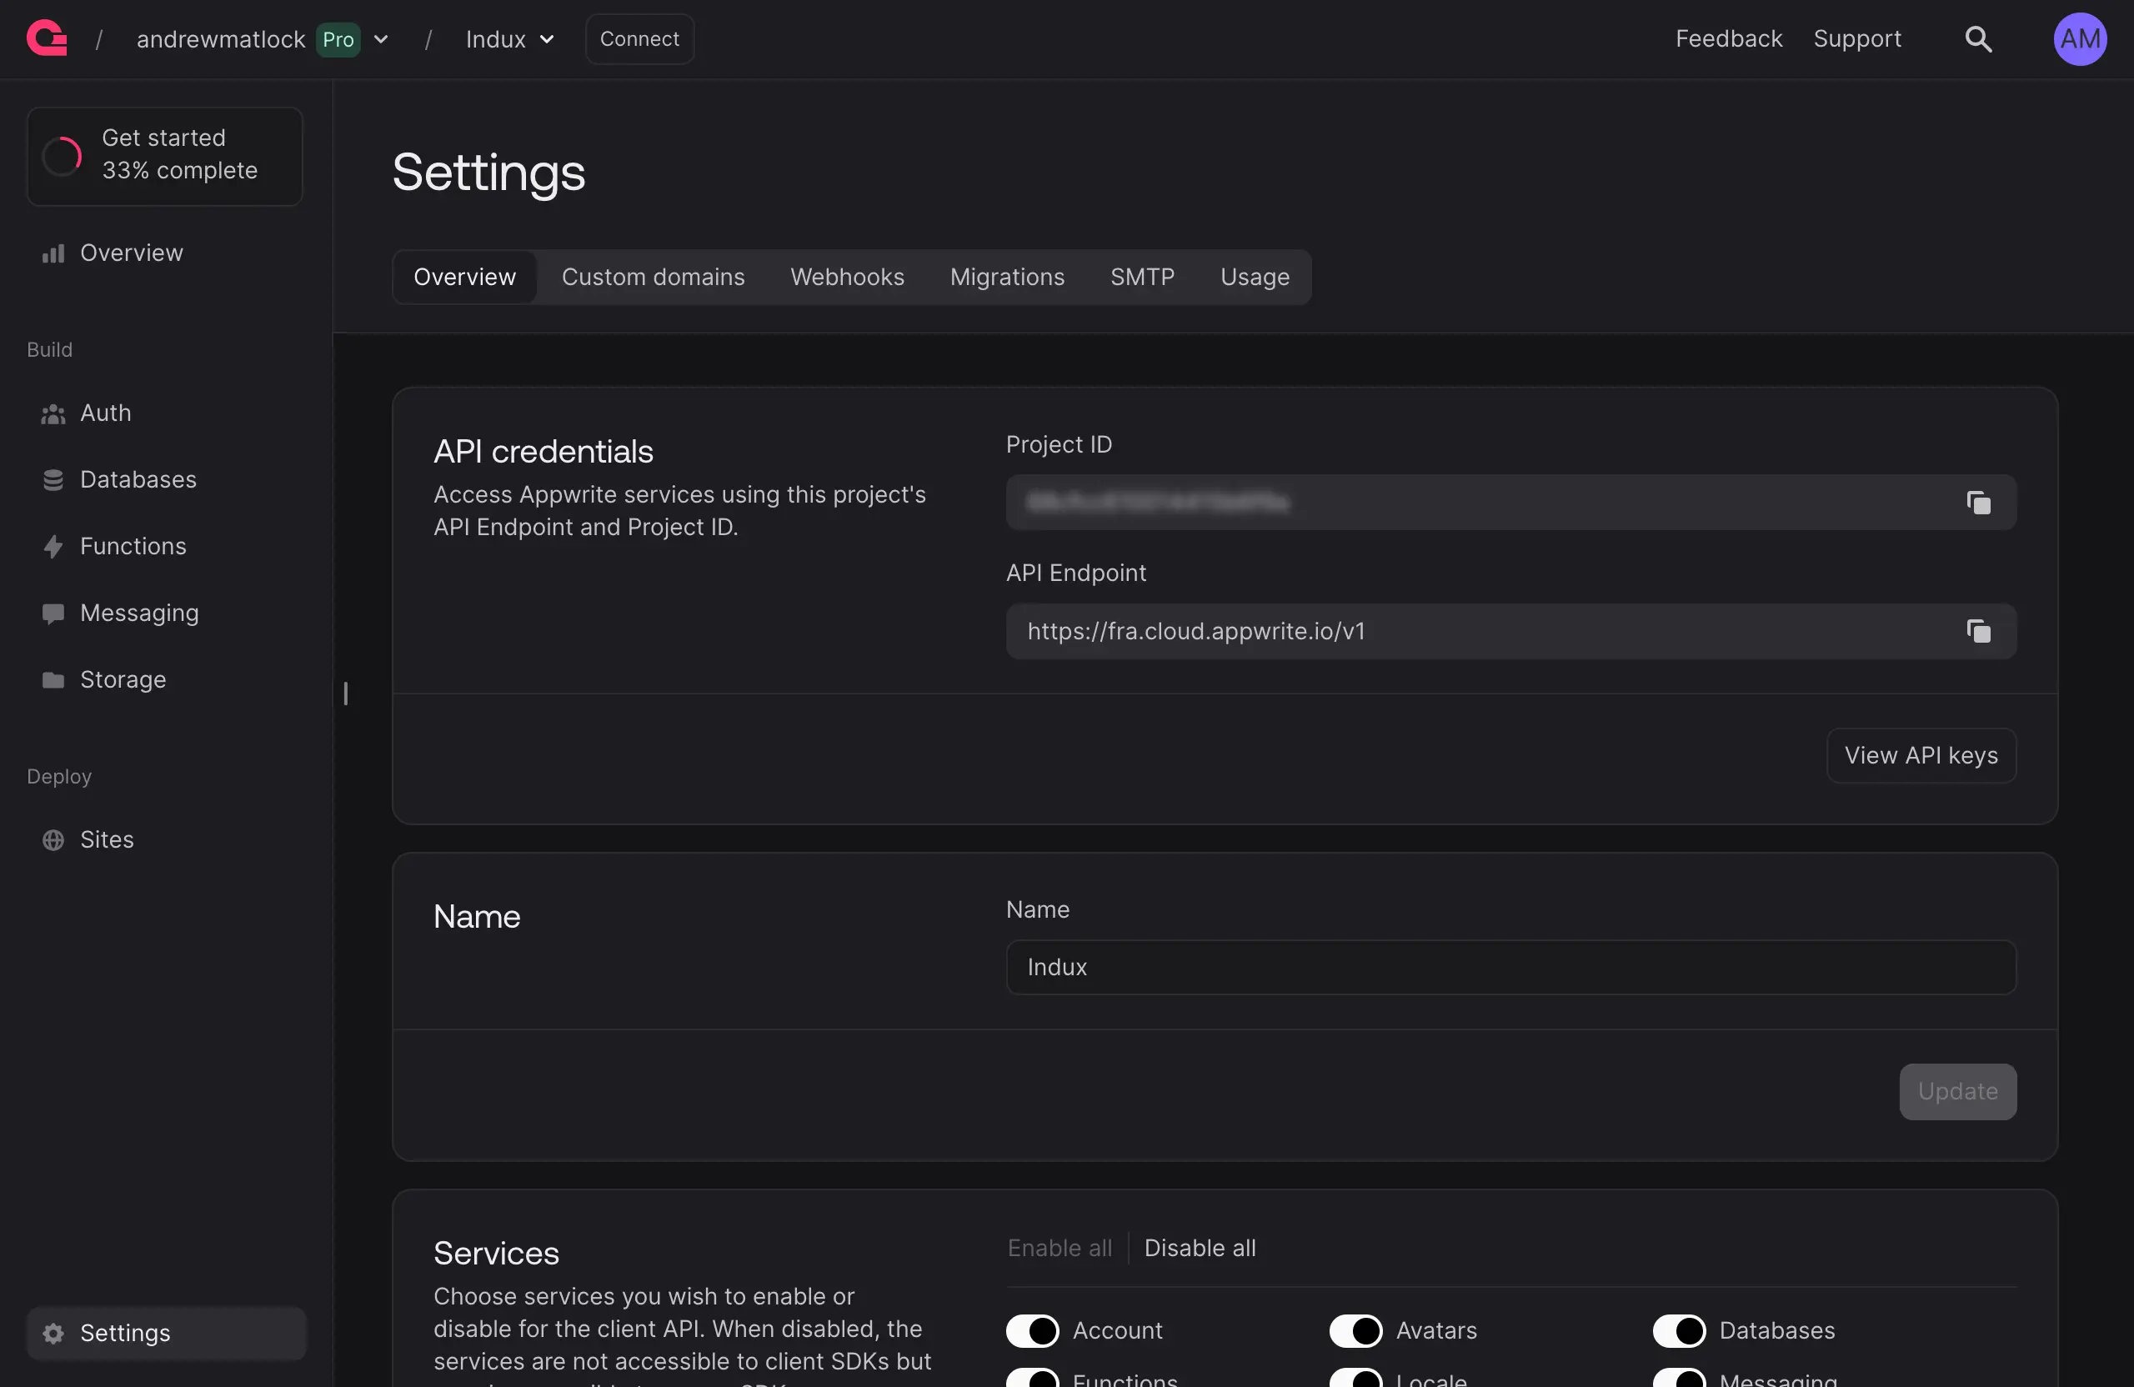Switch to the SMTP tab

(x=1141, y=277)
